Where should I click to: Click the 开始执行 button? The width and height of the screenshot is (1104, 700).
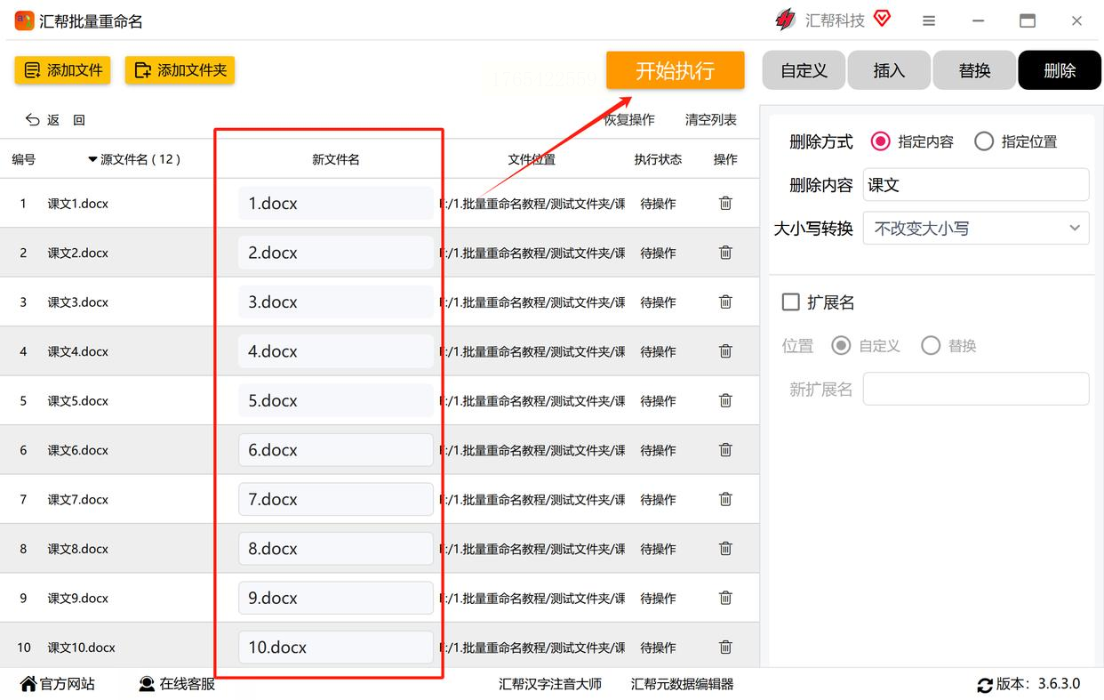point(675,70)
